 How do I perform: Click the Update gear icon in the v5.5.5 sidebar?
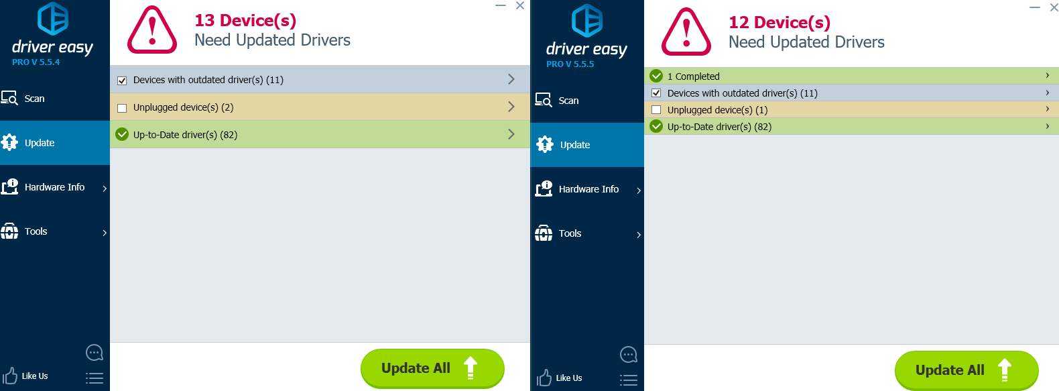[x=545, y=145]
